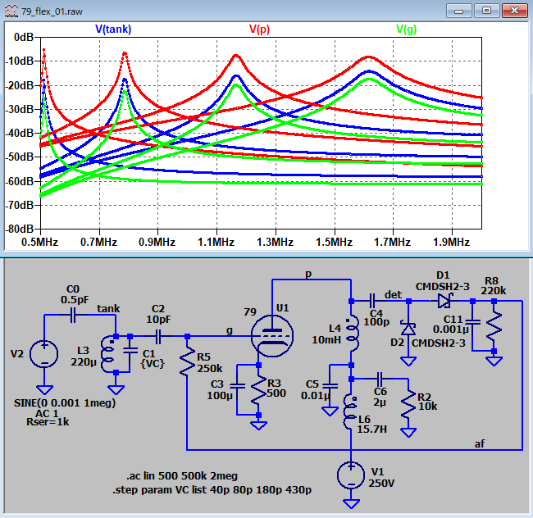Click the ground symbol below R2
The width and height of the screenshot is (533, 518).
click(x=408, y=433)
